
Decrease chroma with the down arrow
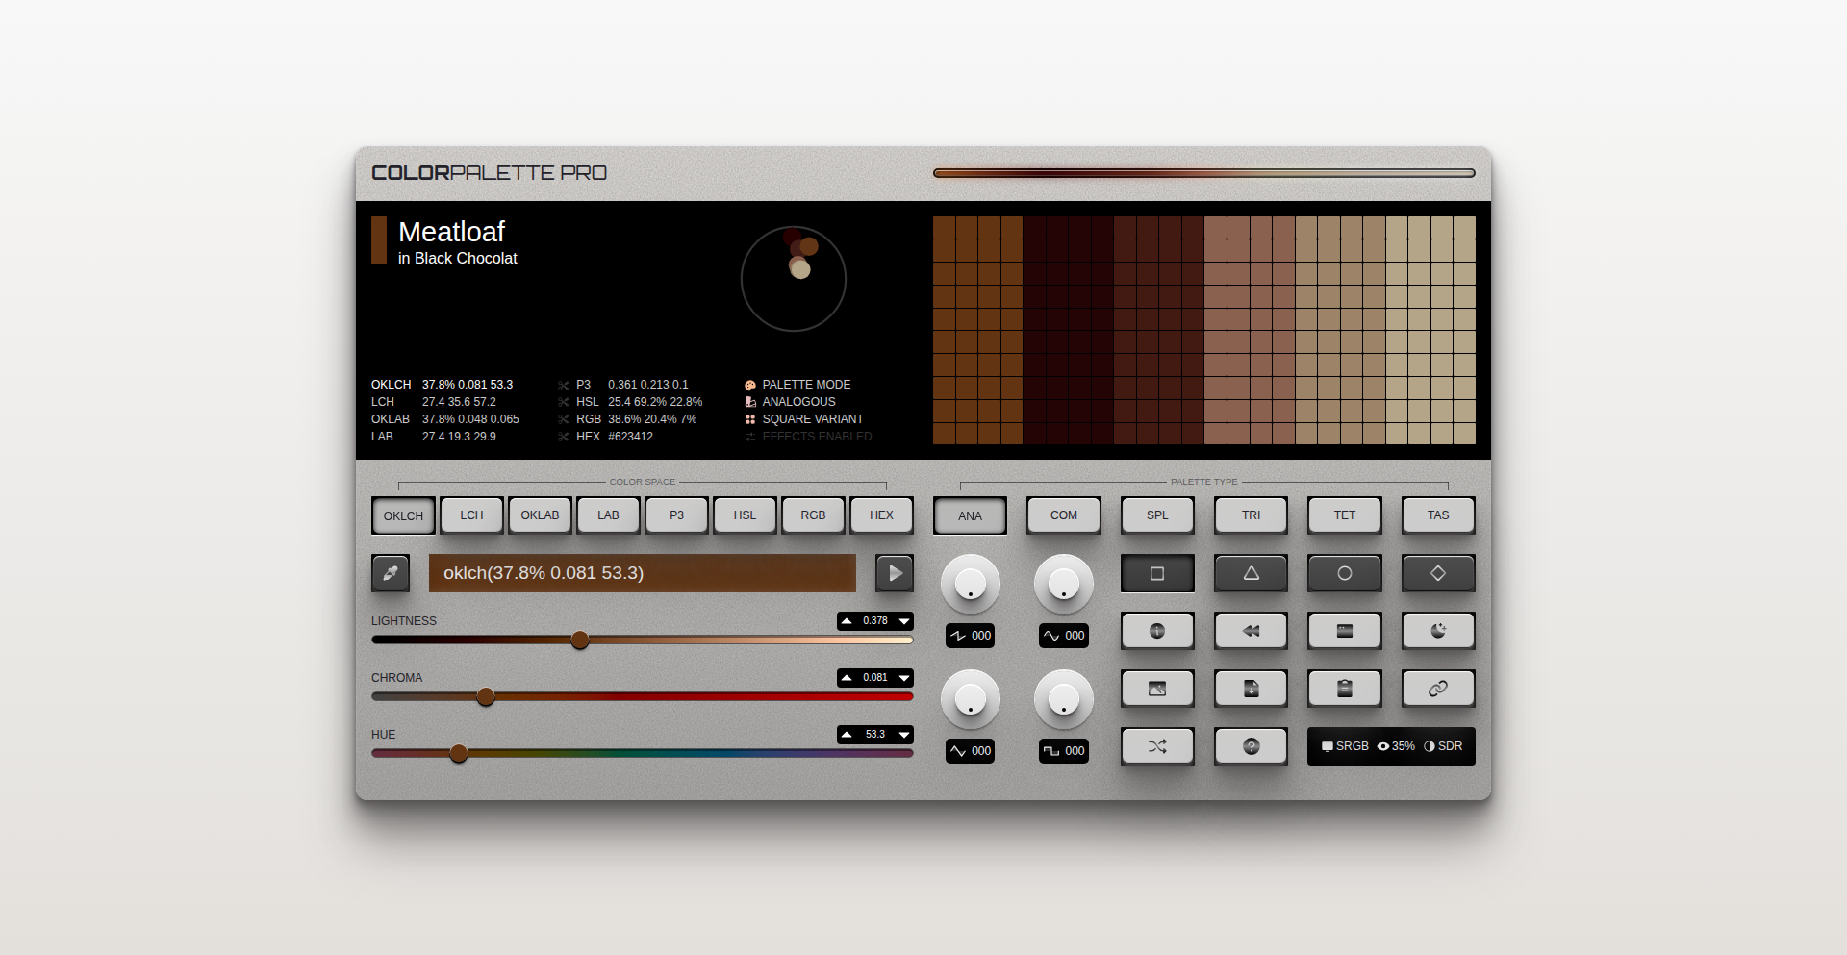pyautogui.click(x=904, y=678)
